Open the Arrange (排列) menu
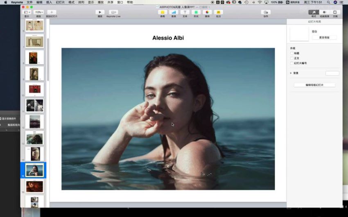 (81, 2)
